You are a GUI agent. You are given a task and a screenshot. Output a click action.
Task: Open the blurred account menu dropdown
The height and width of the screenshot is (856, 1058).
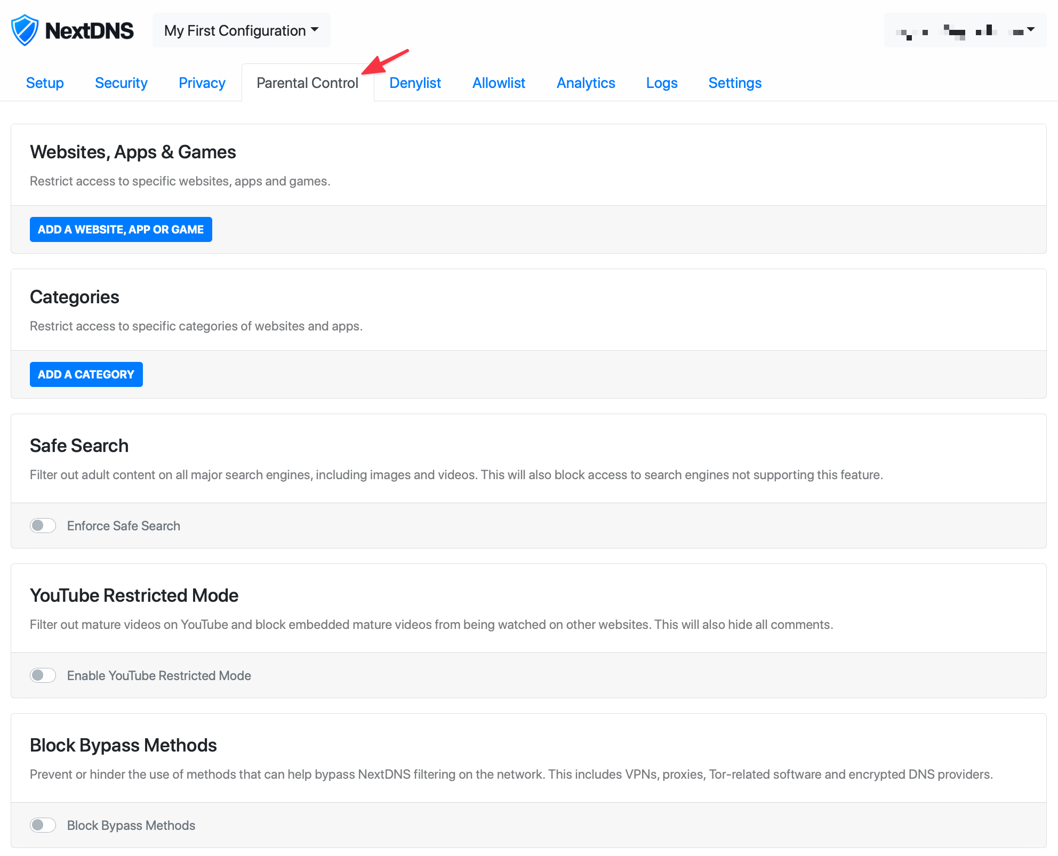coord(965,30)
